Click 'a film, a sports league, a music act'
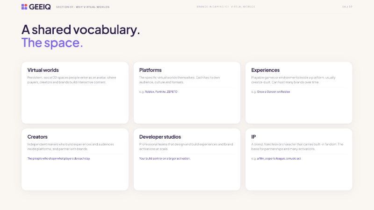The height and width of the screenshot is (210, 374). pyautogui.click(x=279, y=158)
